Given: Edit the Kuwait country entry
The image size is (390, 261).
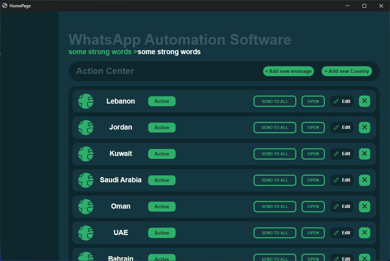Looking at the screenshot, I should pyautogui.click(x=342, y=154).
